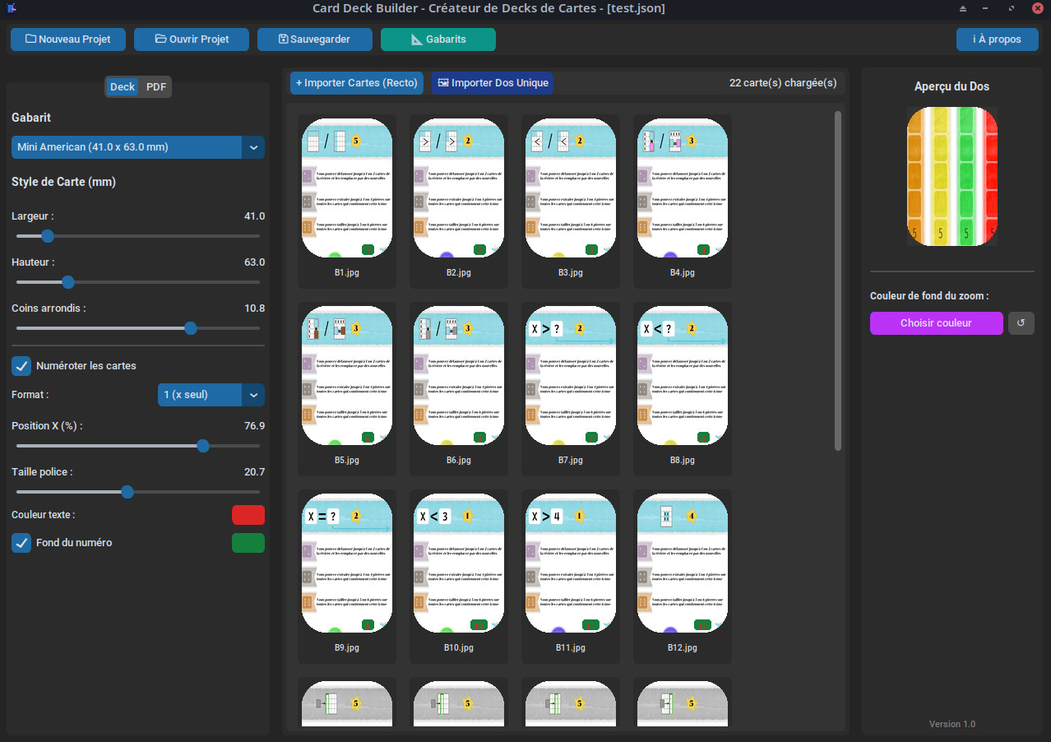Viewport: 1051px width, 742px height.
Task: Click Importer Dos Unique button
Action: [493, 83]
